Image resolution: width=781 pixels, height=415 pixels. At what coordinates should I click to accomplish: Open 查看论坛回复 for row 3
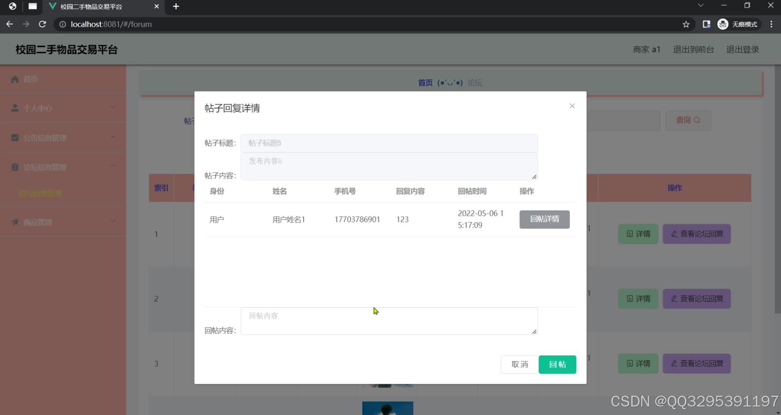[x=697, y=364]
